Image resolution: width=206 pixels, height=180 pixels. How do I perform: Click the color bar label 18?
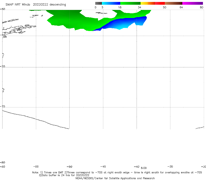pos(120,7)
